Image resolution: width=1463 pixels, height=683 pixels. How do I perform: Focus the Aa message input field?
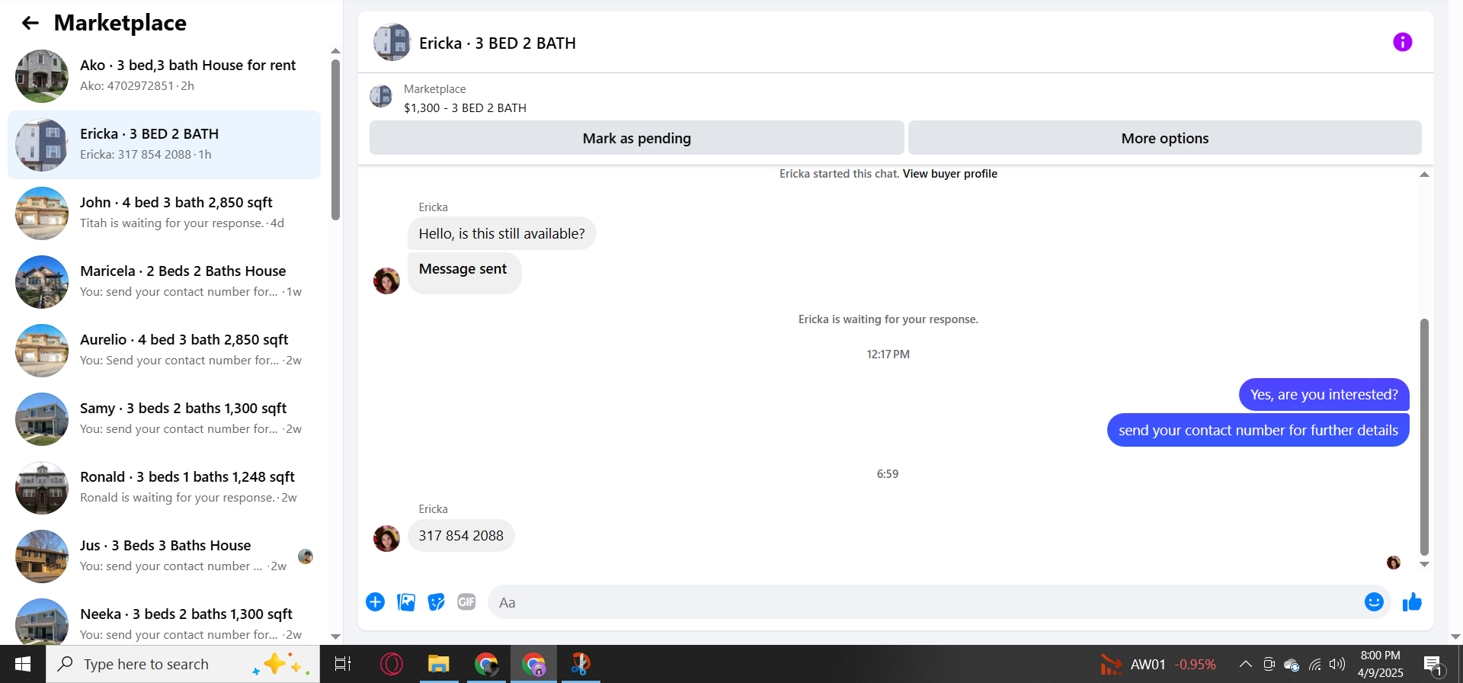(924, 602)
